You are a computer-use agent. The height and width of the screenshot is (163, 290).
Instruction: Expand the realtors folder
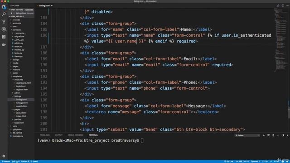tap(16, 70)
